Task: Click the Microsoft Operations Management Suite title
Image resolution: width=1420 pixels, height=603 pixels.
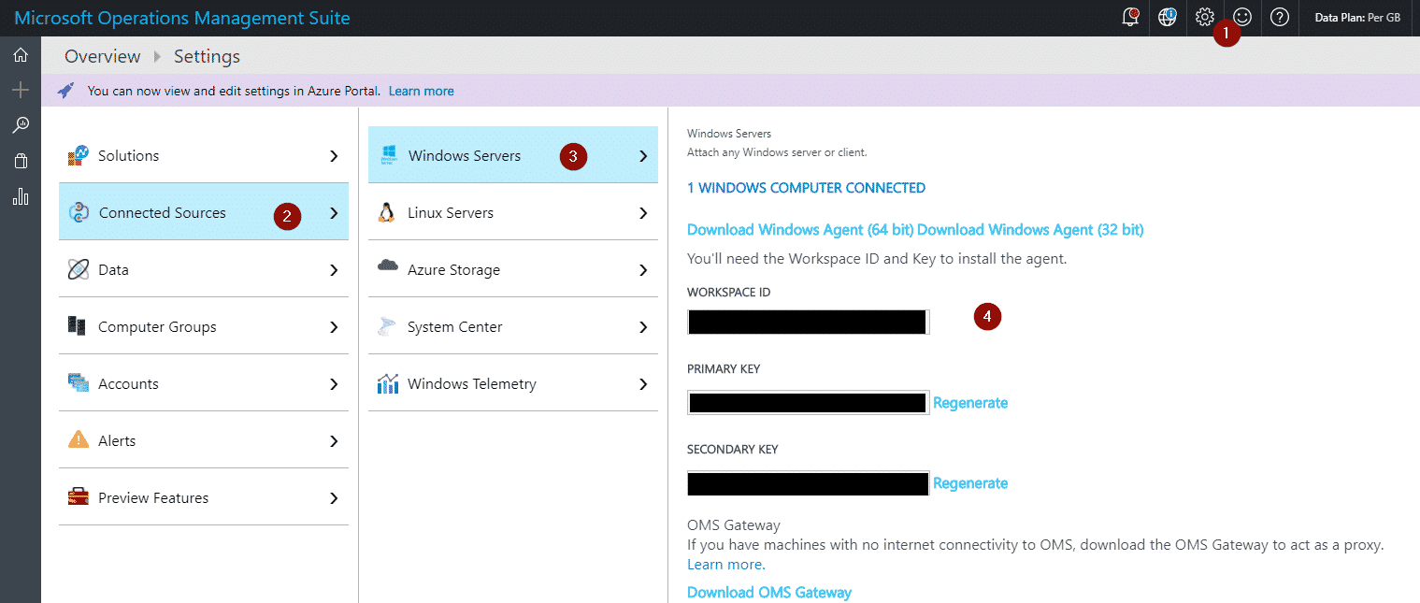Action: [182, 18]
